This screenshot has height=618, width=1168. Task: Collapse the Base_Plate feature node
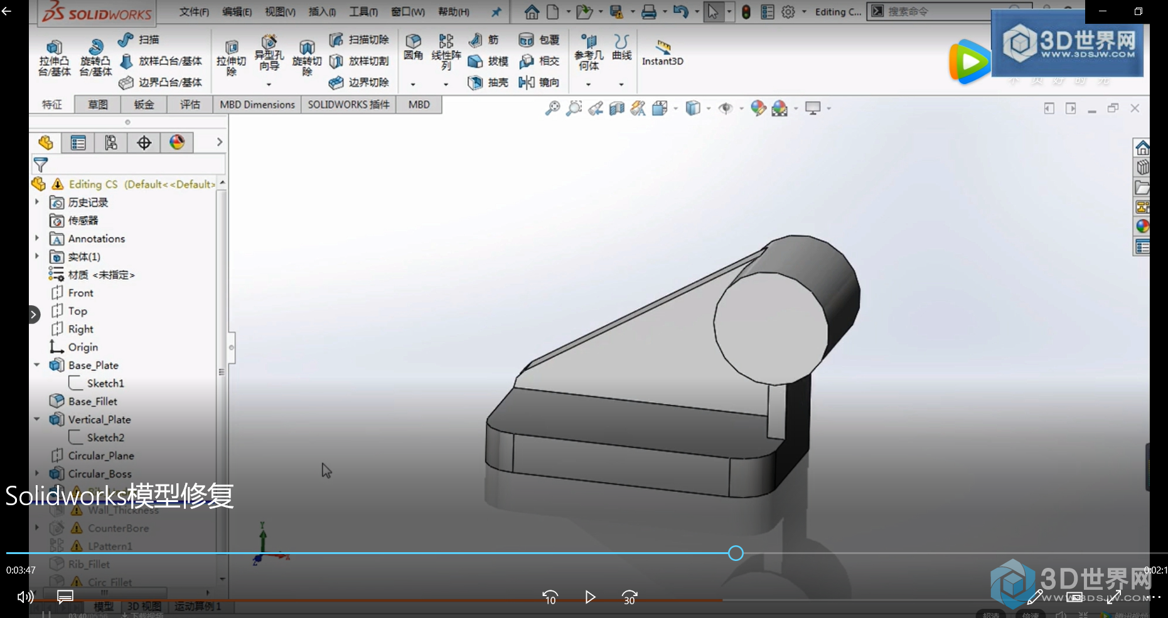[36, 365]
